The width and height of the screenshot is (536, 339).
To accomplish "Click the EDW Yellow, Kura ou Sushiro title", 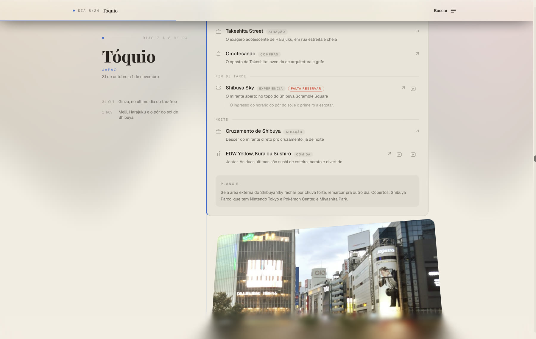I will tap(258, 154).
